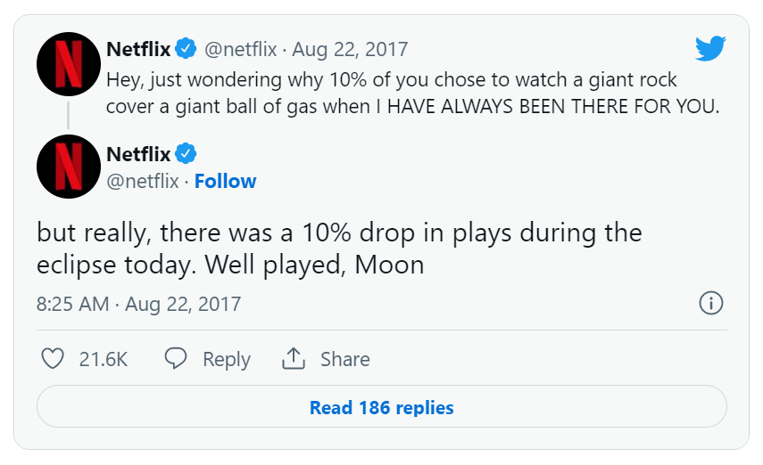Image resolution: width=763 pixels, height=465 pixels.
Task: Click the second Netflix profile avatar
Action: pyautogui.click(x=68, y=167)
